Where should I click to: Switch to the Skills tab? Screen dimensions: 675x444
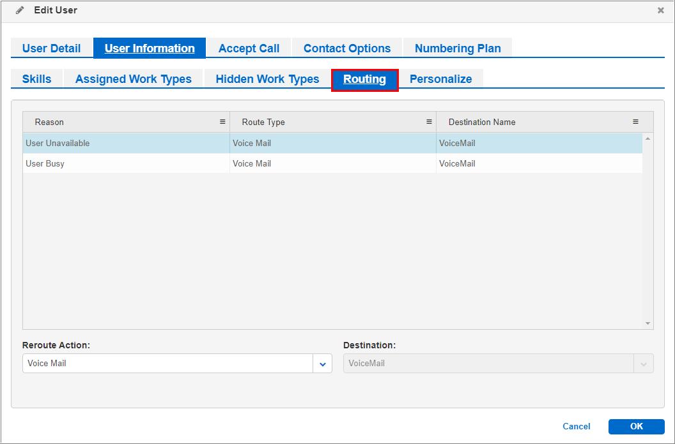pos(35,78)
